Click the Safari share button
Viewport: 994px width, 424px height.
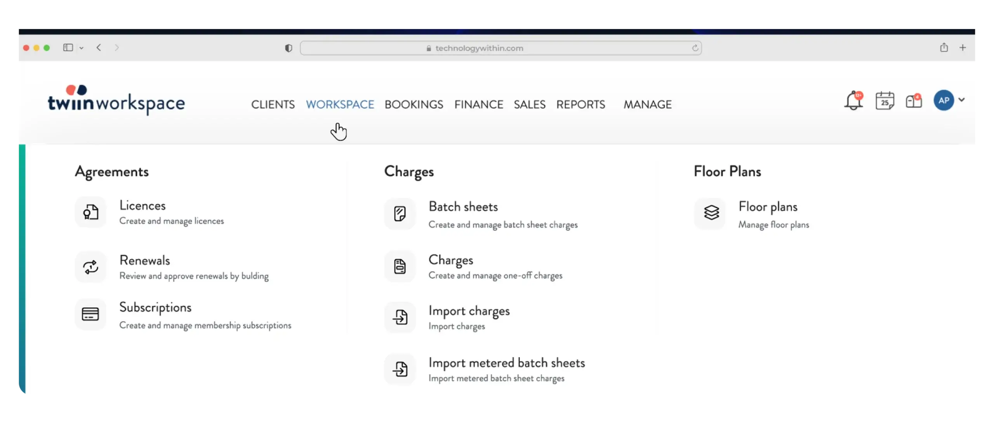point(944,48)
